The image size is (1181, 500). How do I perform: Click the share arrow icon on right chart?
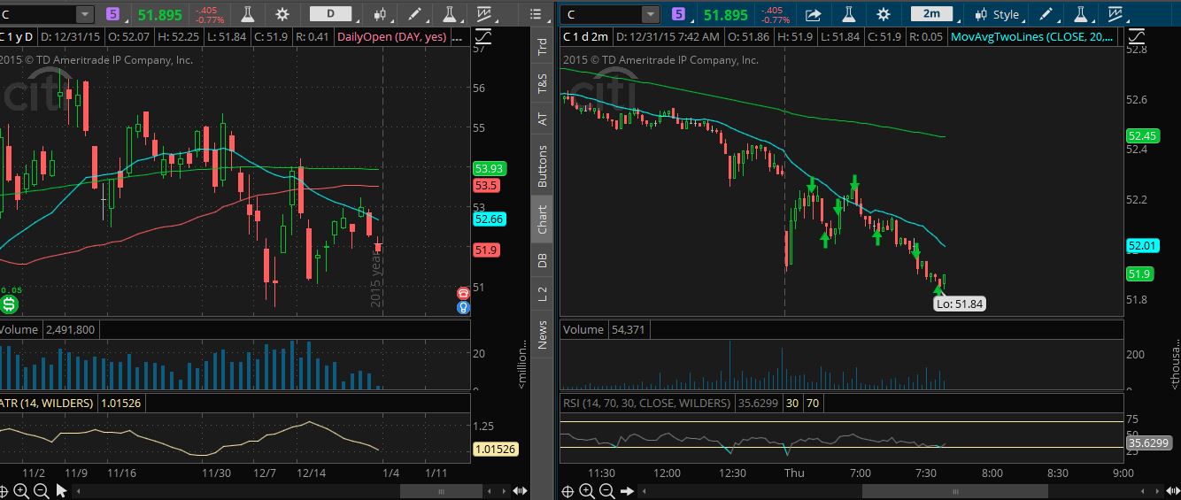(814, 14)
